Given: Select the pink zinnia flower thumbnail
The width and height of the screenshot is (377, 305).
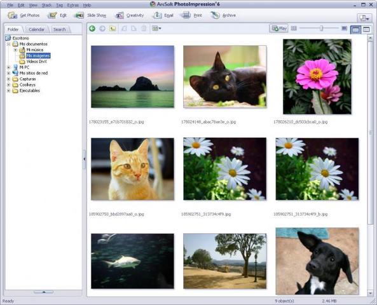Looking at the screenshot, I should (317, 77).
